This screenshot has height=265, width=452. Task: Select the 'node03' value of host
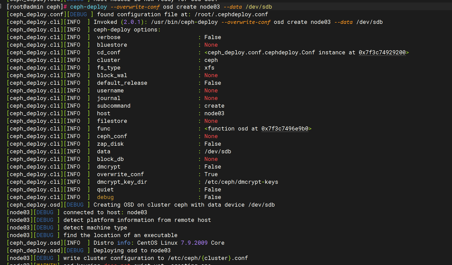pyautogui.click(x=214, y=113)
